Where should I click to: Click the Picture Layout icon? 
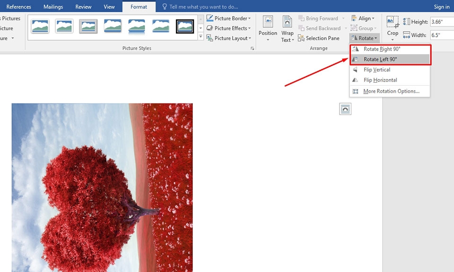click(210, 38)
